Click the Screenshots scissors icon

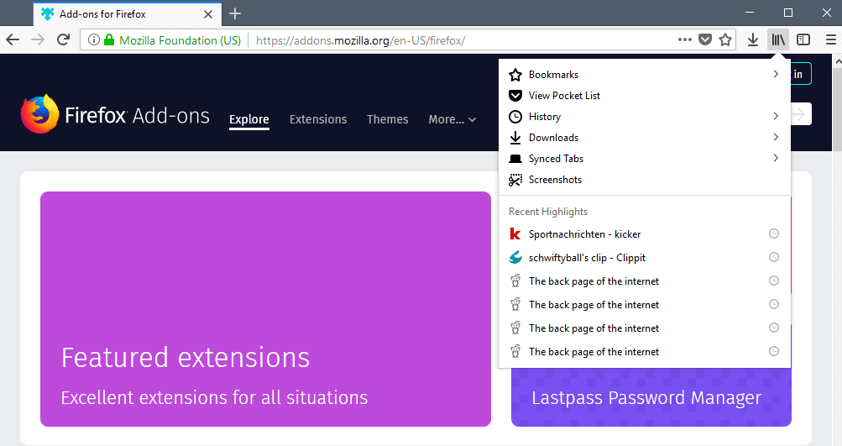[x=515, y=180]
